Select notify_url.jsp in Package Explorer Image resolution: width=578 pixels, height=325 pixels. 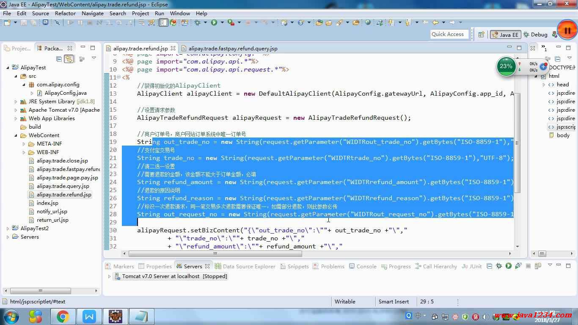click(52, 211)
